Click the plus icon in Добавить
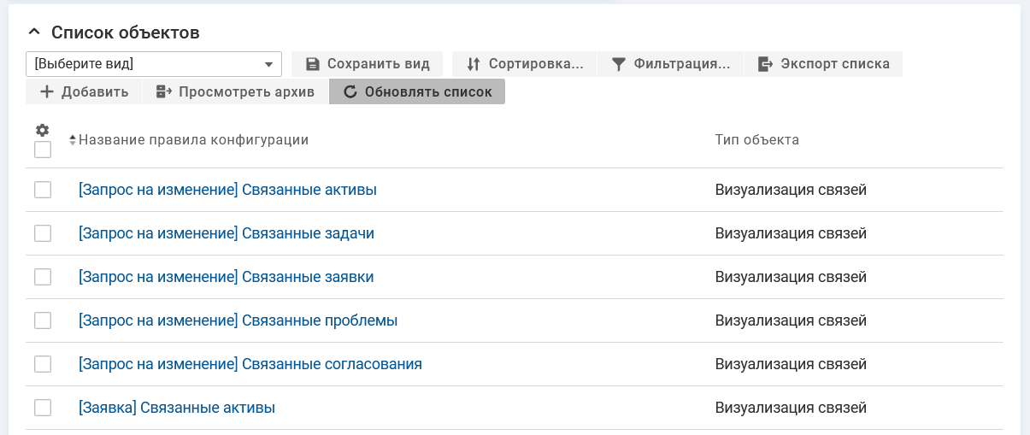 [x=47, y=92]
